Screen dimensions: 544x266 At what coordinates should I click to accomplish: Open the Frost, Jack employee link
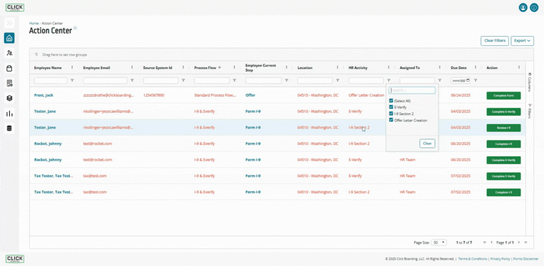click(44, 95)
